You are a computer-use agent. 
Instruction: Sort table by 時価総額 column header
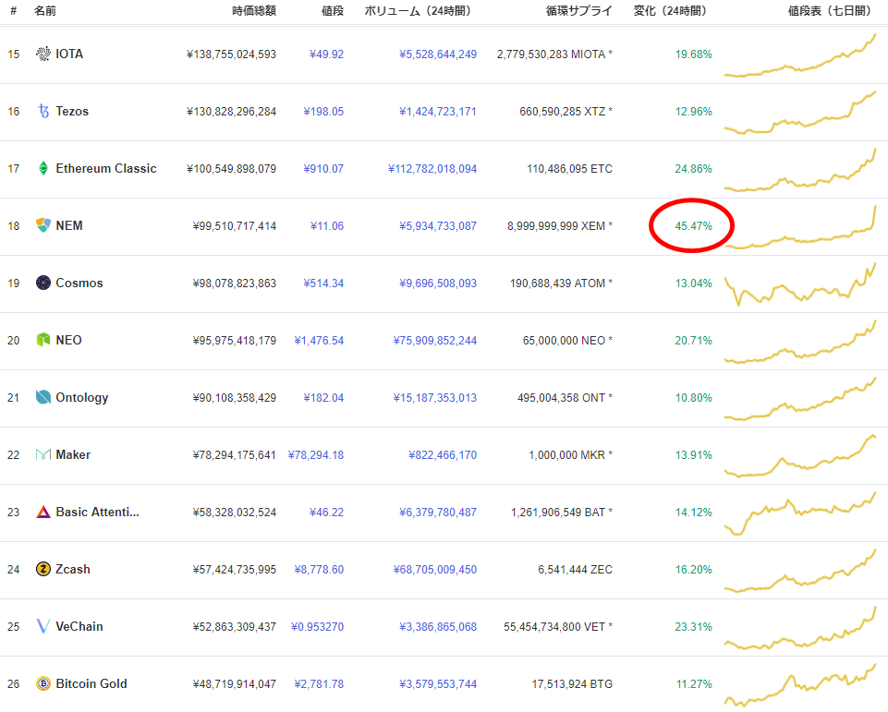(x=254, y=11)
